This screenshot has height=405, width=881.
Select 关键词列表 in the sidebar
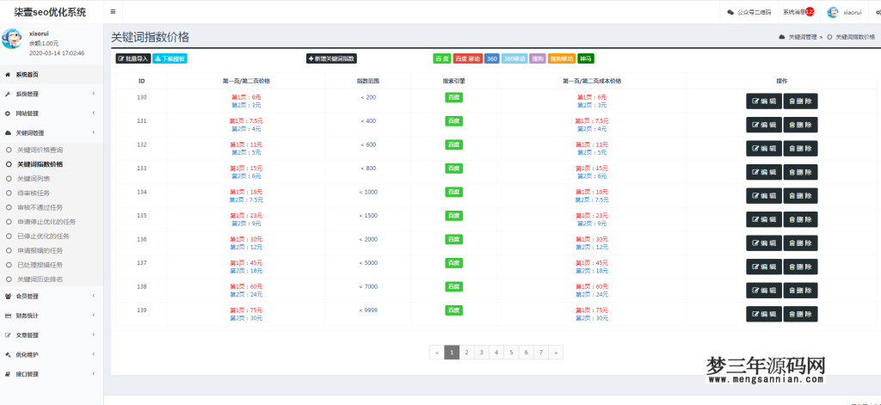tap(34, 178)
